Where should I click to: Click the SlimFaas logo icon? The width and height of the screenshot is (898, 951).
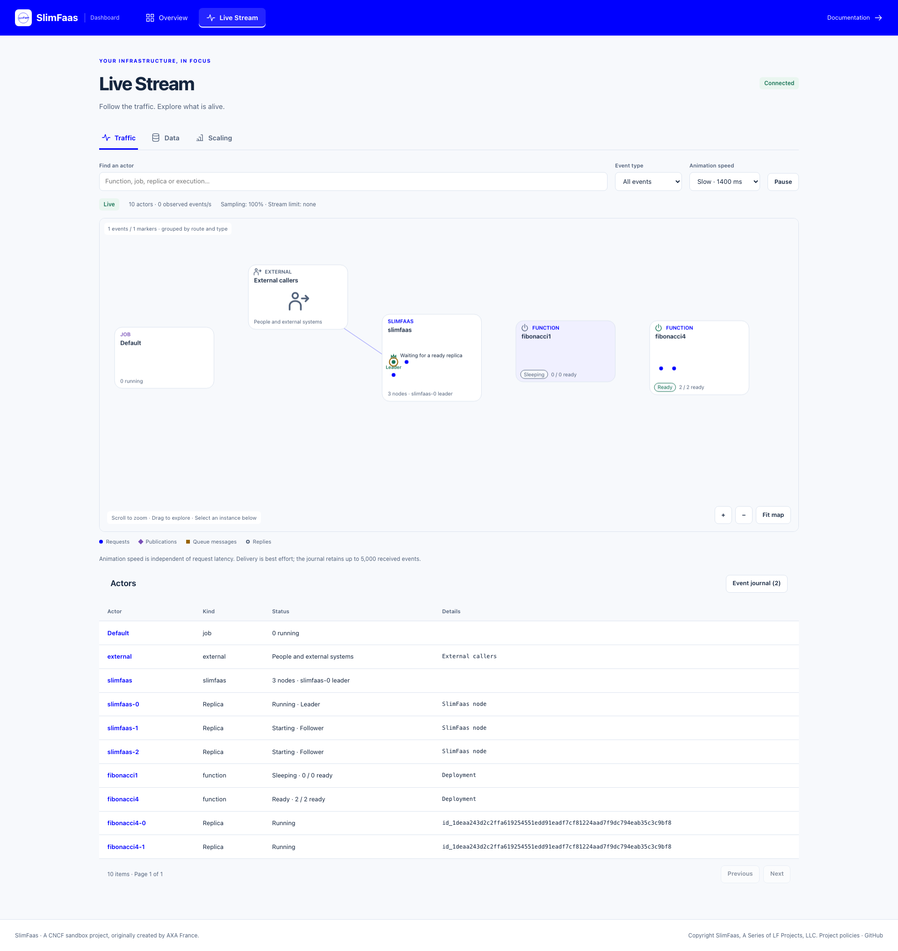point(23,18)
